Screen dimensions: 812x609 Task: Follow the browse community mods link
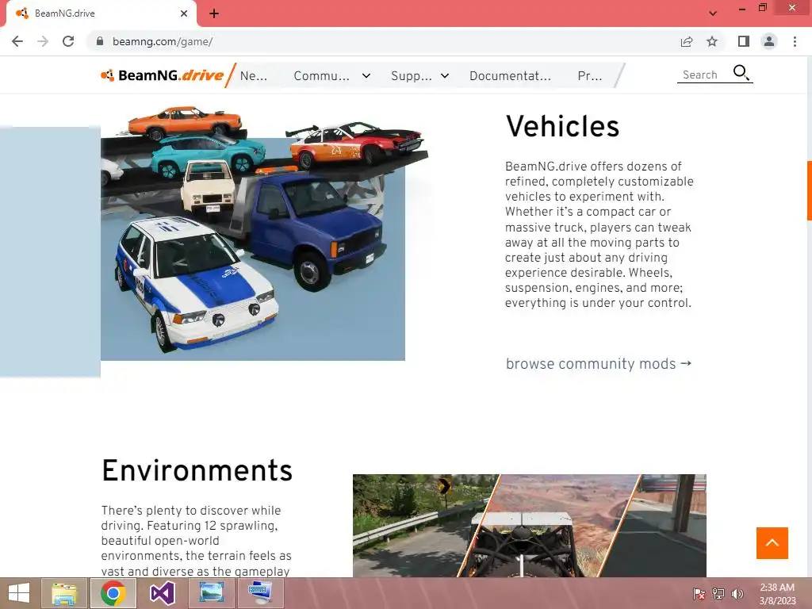point(599,363)
